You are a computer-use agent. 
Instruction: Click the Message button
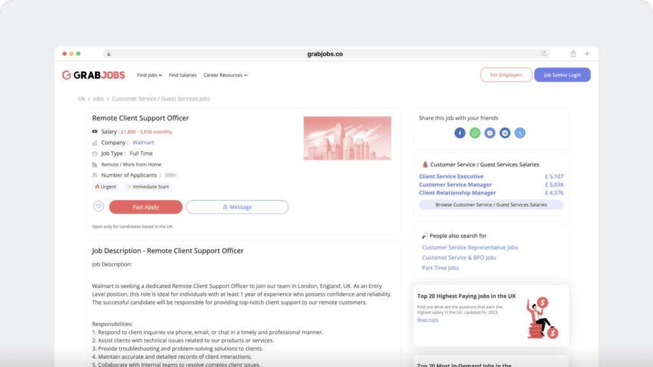point(237,207)
